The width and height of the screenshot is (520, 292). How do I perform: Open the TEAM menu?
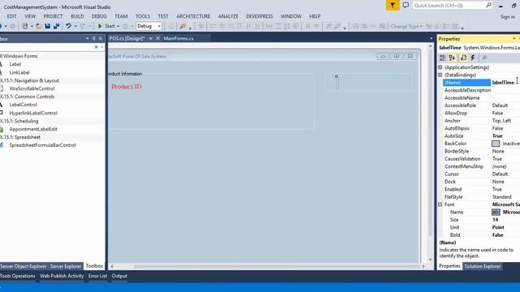click(x=121, y=16)
